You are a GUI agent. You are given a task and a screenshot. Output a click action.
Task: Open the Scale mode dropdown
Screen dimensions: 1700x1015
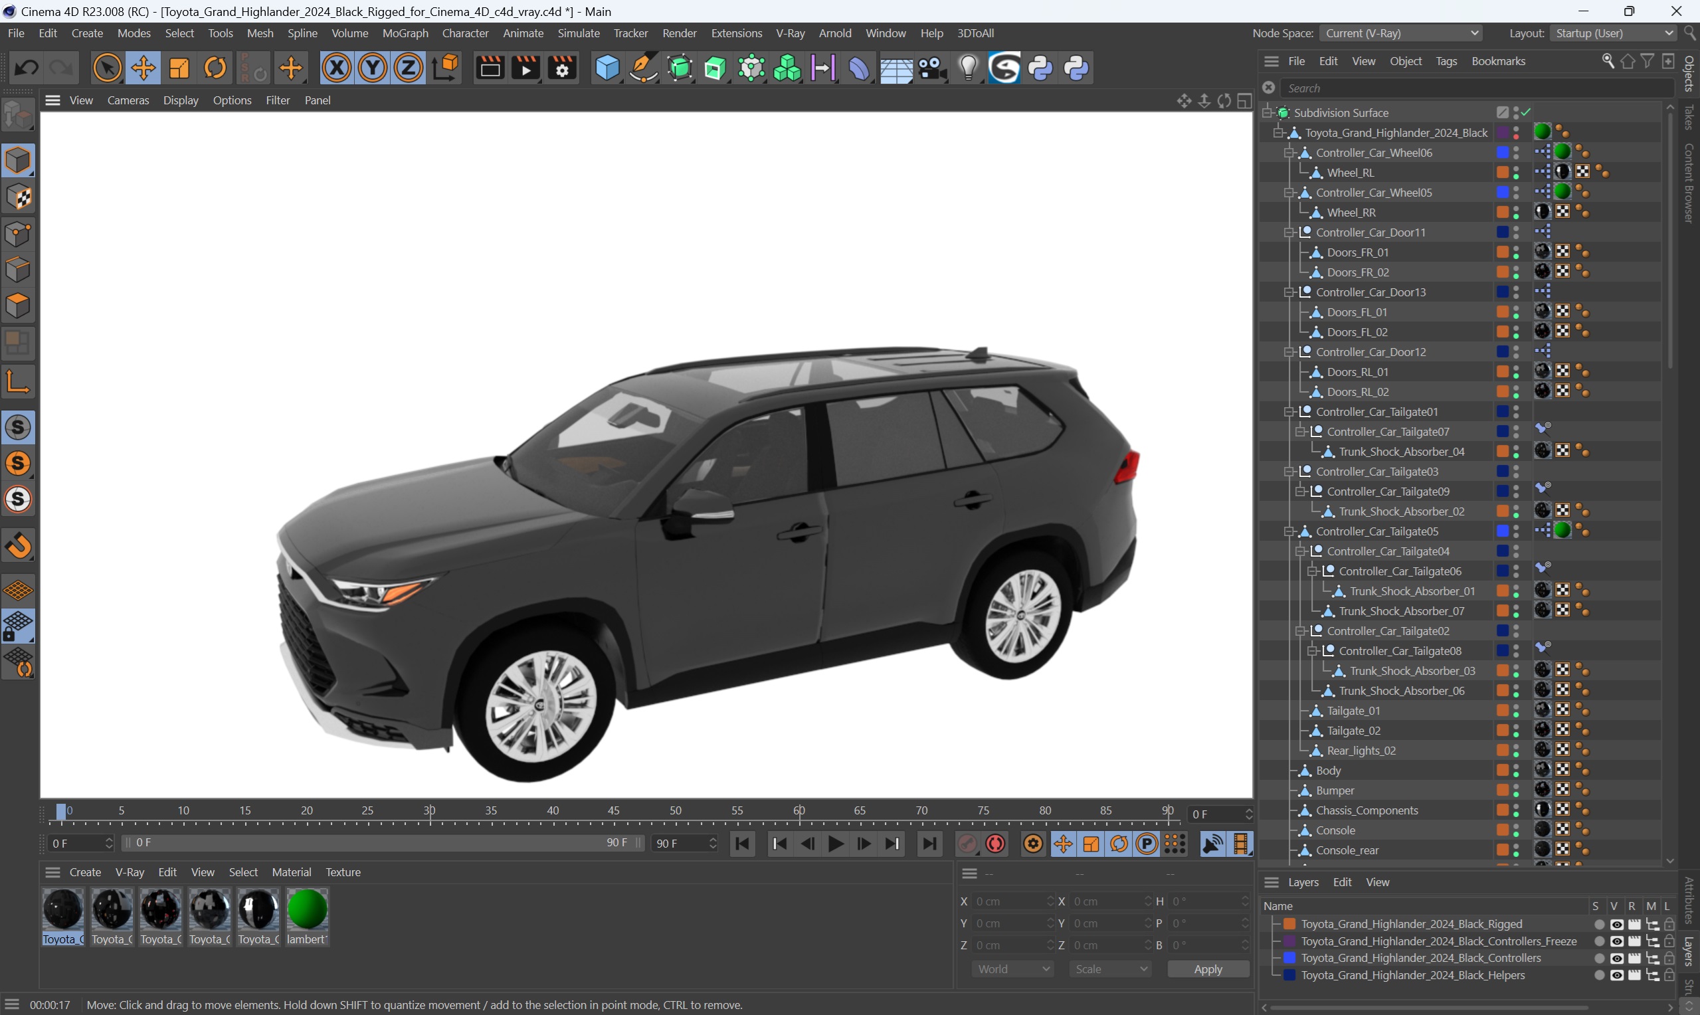tap(1110, 969)
